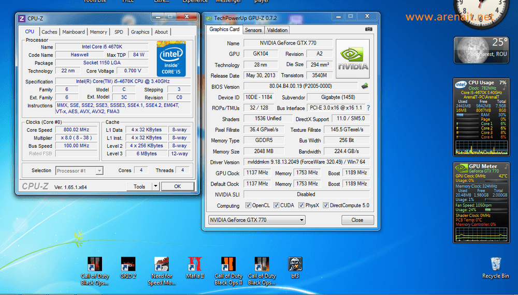Switch to the Sensors tab in GPU-Z
The image size is (518, 295).
pyautogui.click(x=253, y=30)
